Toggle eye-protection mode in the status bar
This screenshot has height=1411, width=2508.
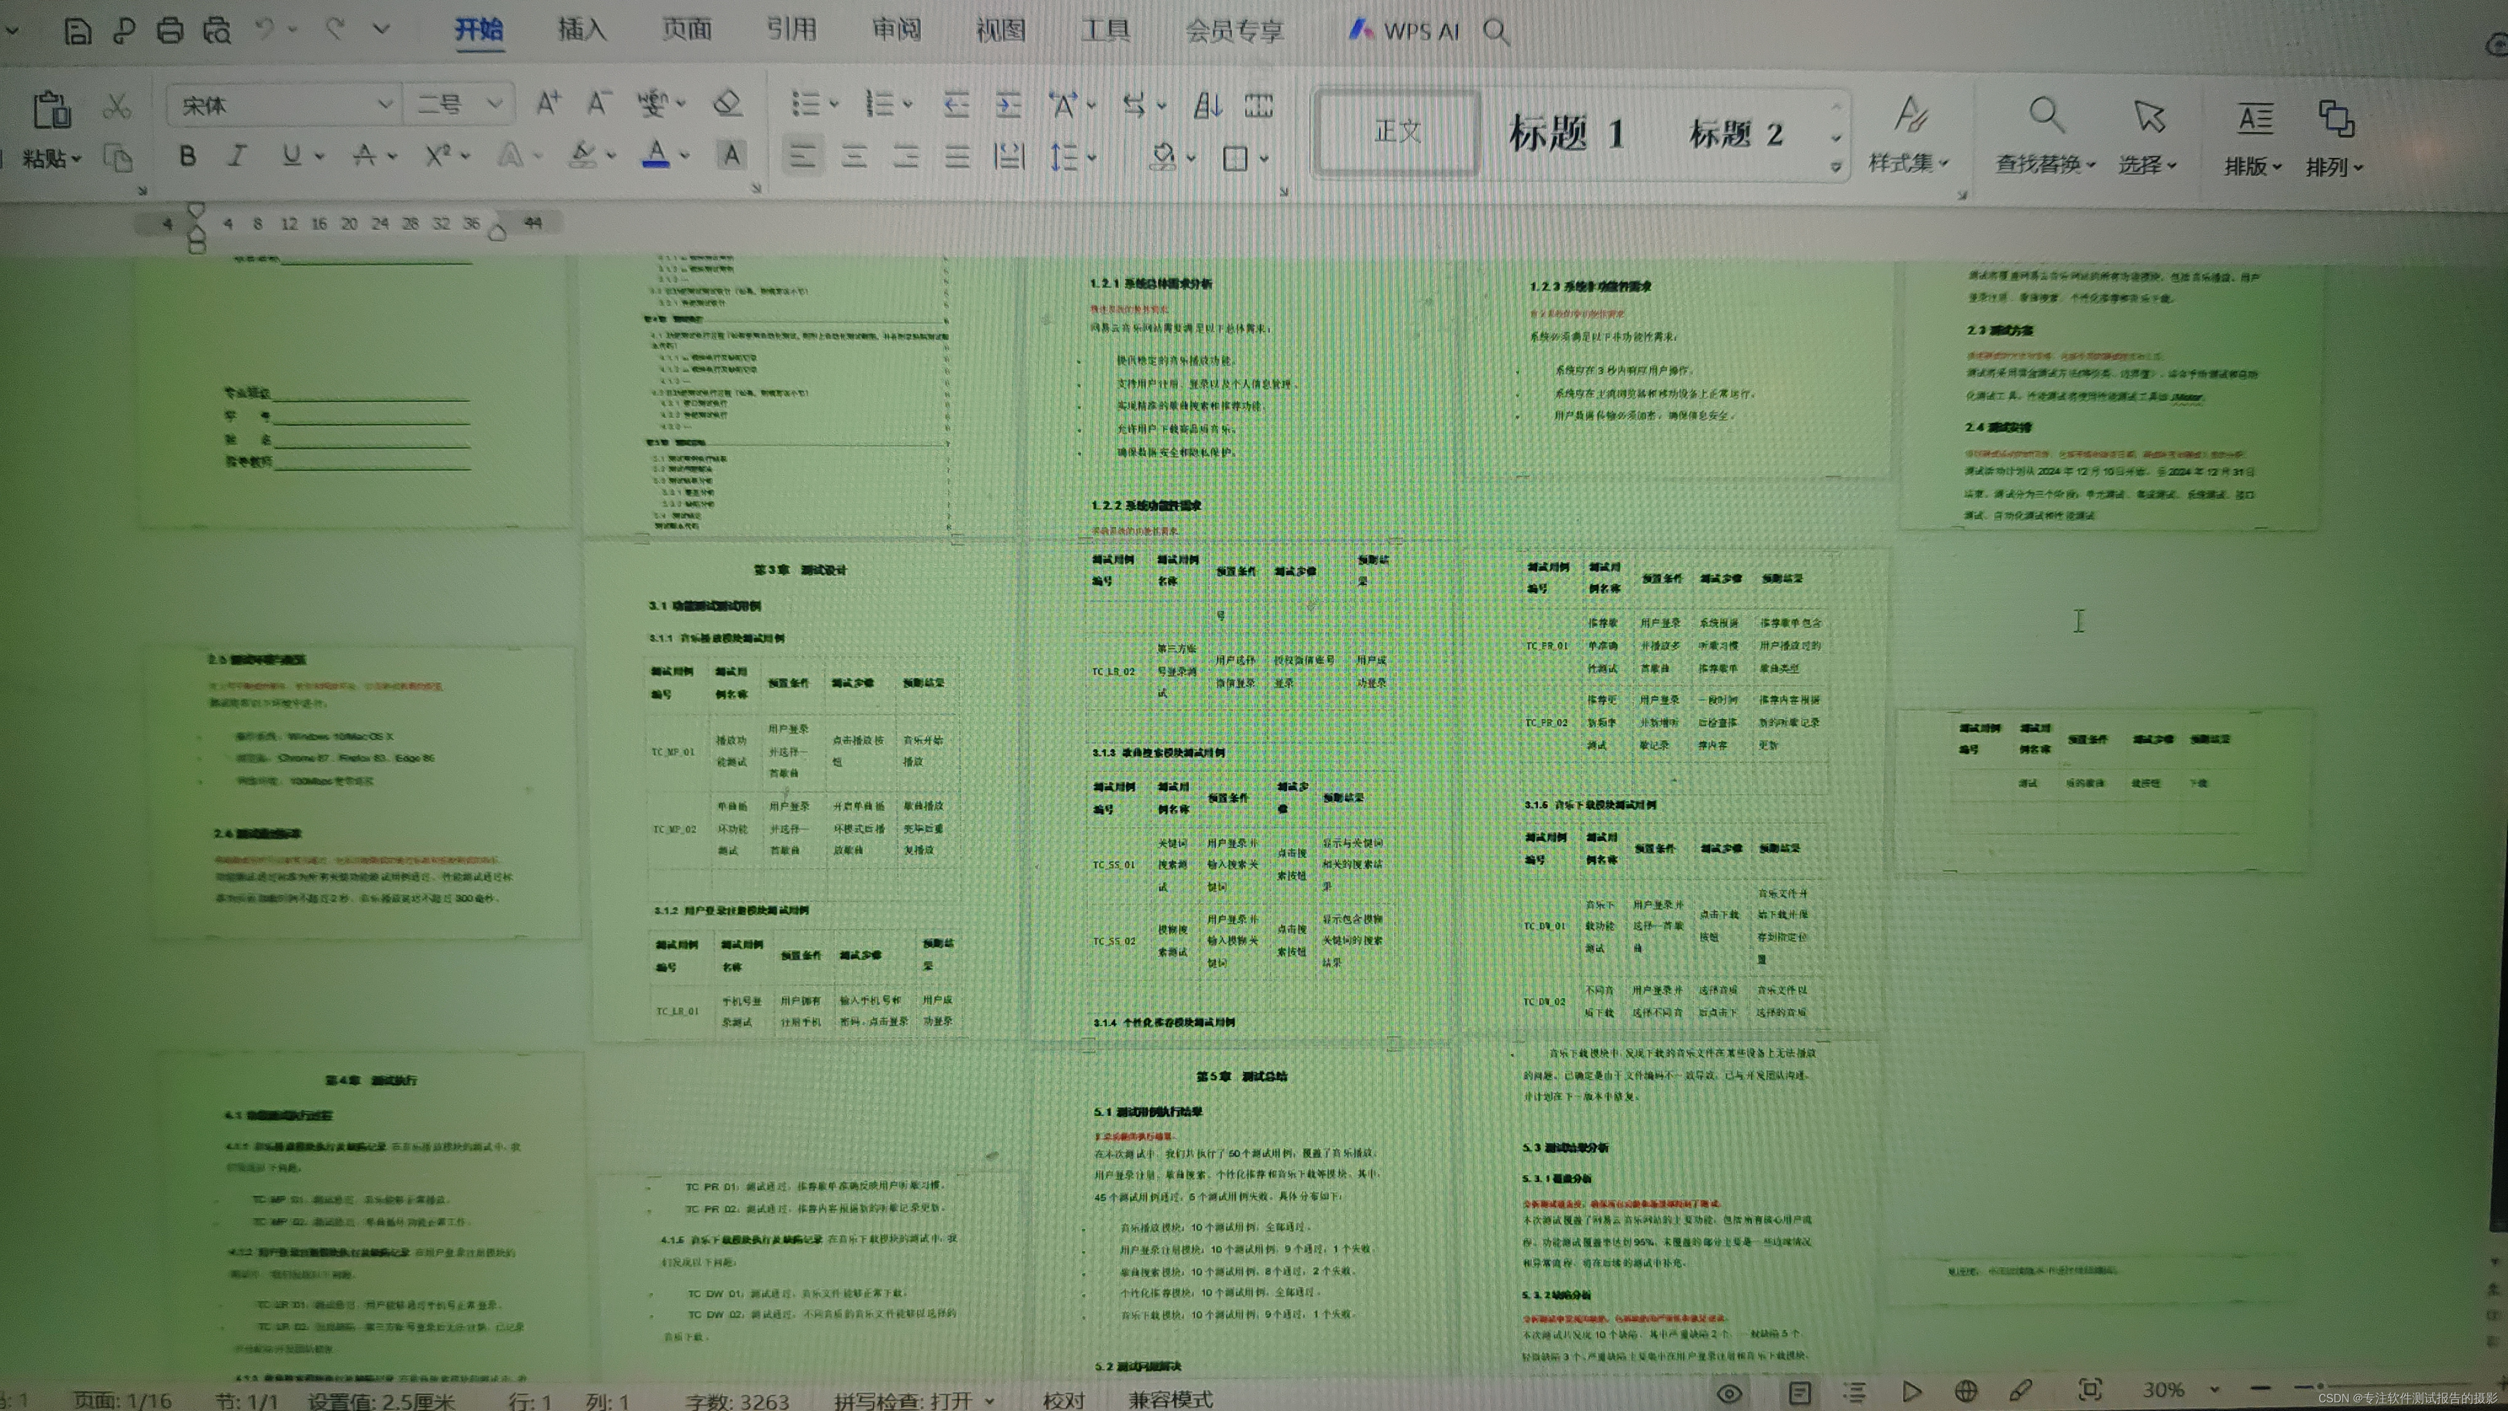1729,1393
